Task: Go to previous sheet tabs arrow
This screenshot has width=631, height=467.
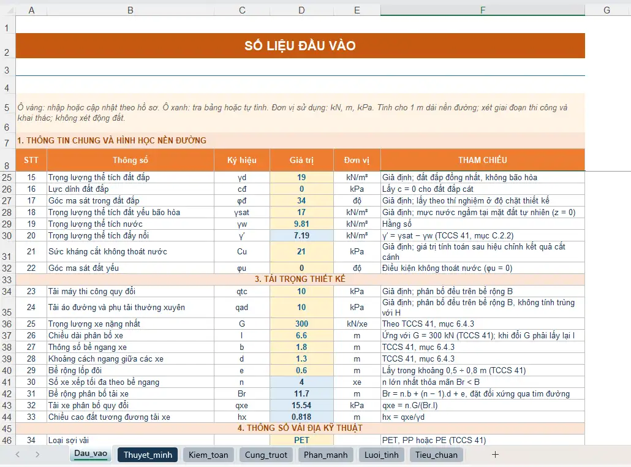Action: (18, 455)
